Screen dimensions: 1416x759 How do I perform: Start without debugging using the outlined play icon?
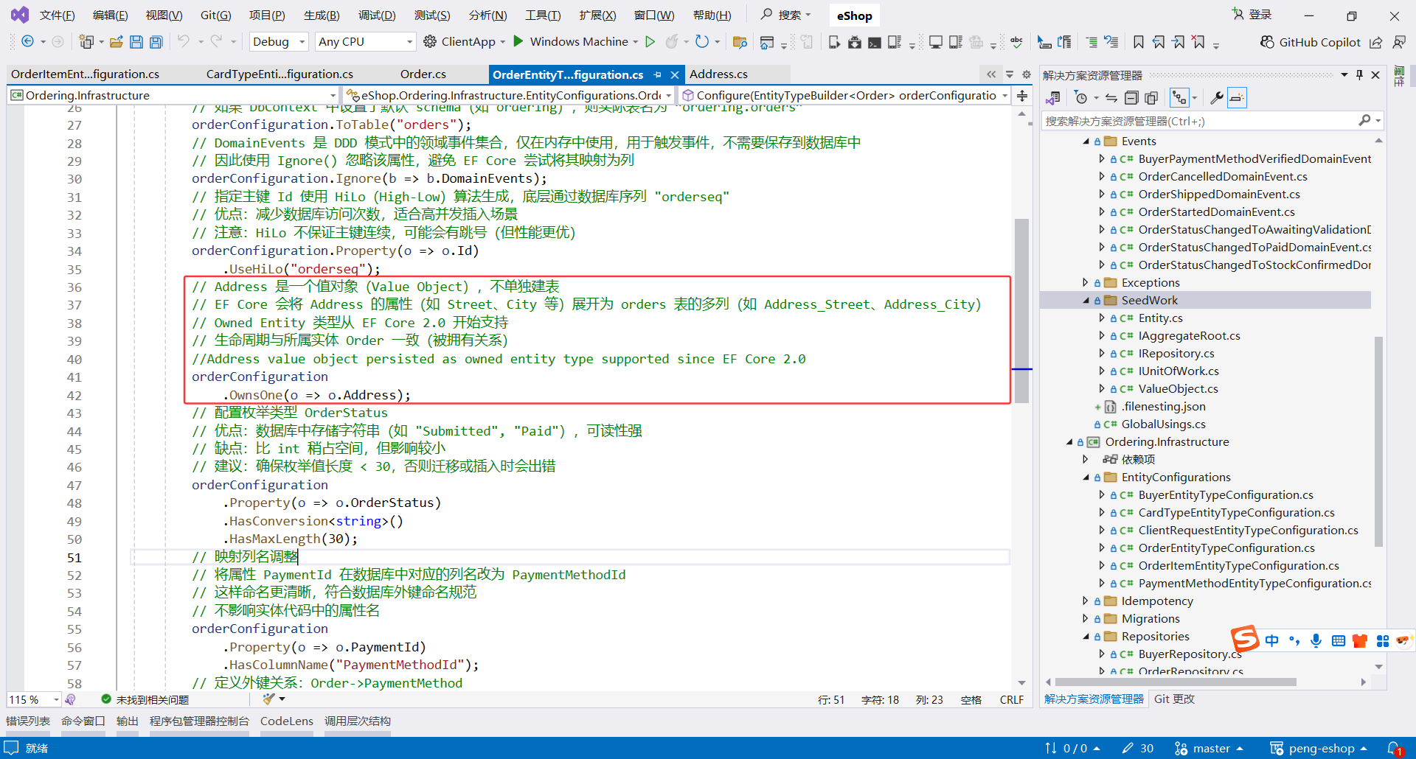click(650, 42)
